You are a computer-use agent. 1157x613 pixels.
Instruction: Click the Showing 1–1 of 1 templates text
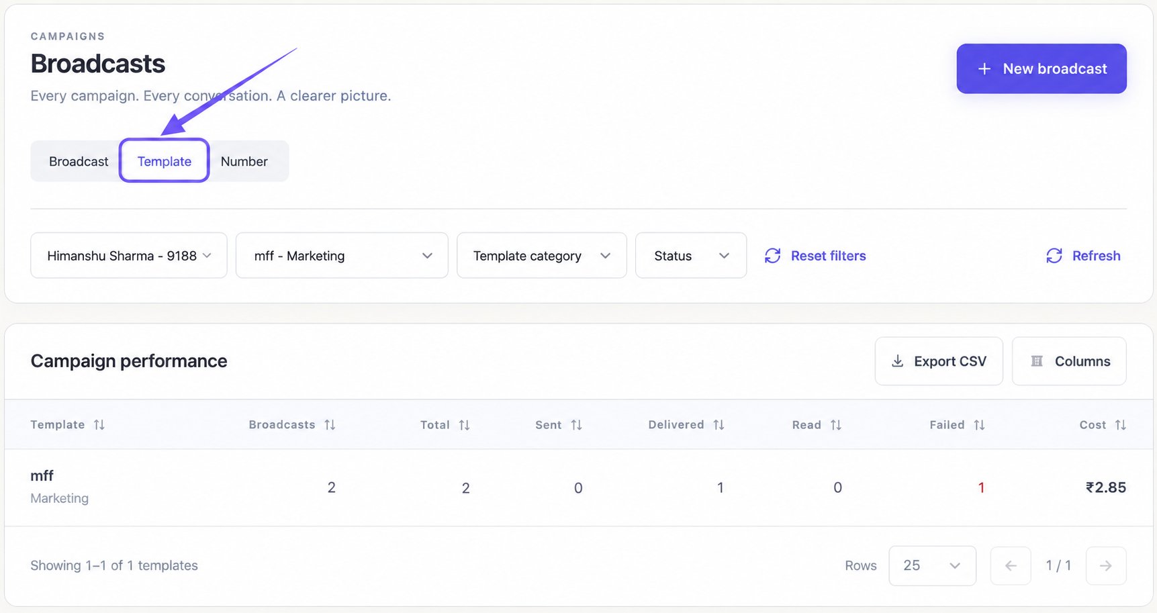coord(114,565)
